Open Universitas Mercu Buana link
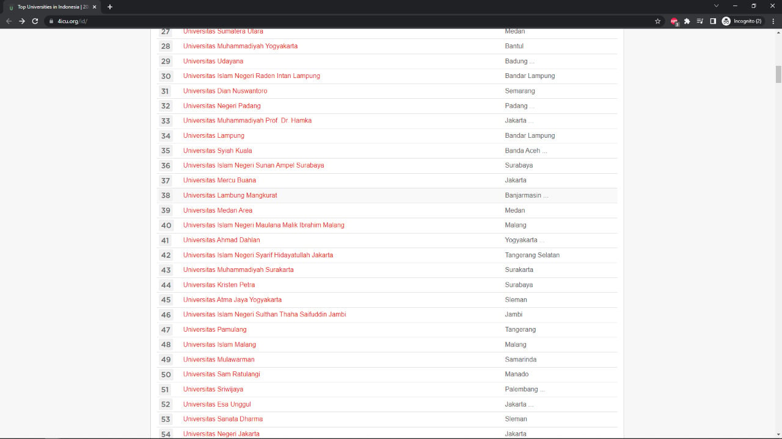The width and height of the screenshot is (782, 439). click(219, 180)
